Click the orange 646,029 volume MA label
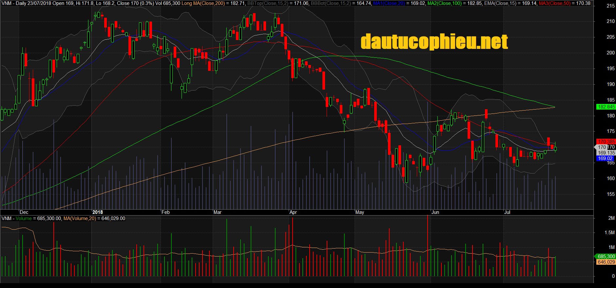 point(606,262)
